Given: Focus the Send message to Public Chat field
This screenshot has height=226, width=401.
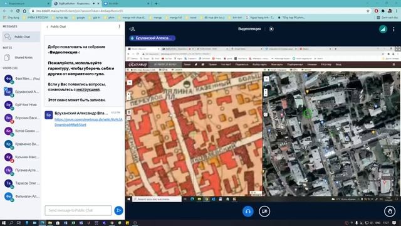Looking at the screenshot, I should tap(78, 210).
